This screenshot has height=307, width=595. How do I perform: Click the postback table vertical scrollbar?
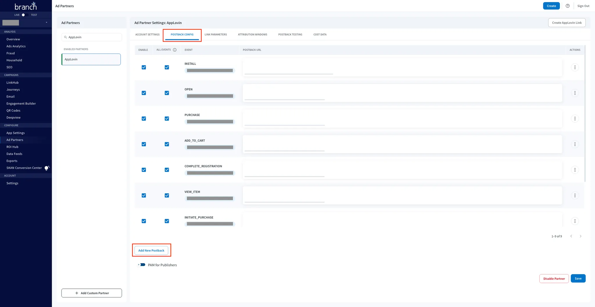(585, 113)
